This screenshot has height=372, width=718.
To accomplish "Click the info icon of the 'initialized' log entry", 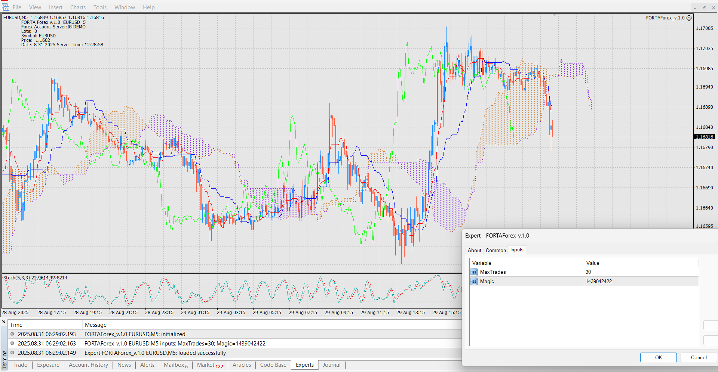I will 12,334.
